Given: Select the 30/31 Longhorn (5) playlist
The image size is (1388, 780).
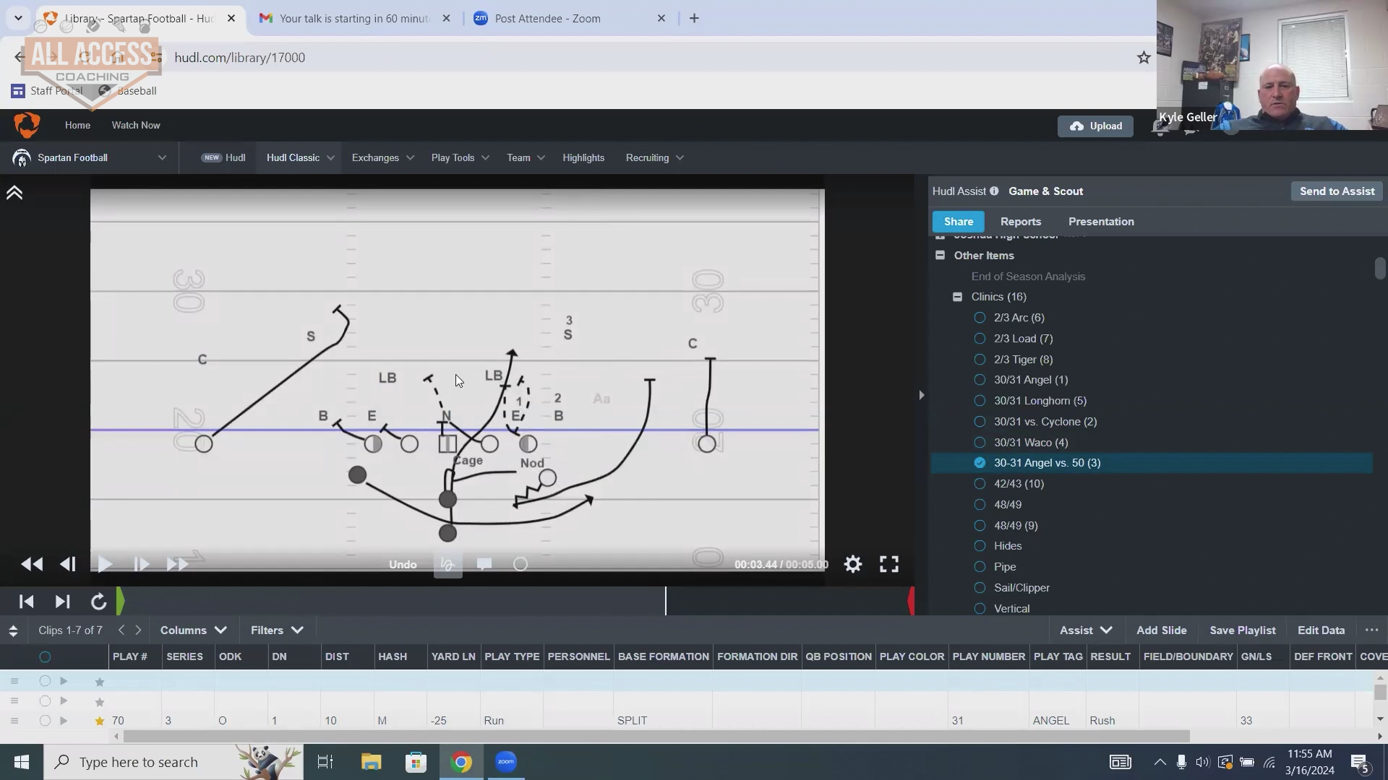Looking at the screenshot, I should pos(980,401).
